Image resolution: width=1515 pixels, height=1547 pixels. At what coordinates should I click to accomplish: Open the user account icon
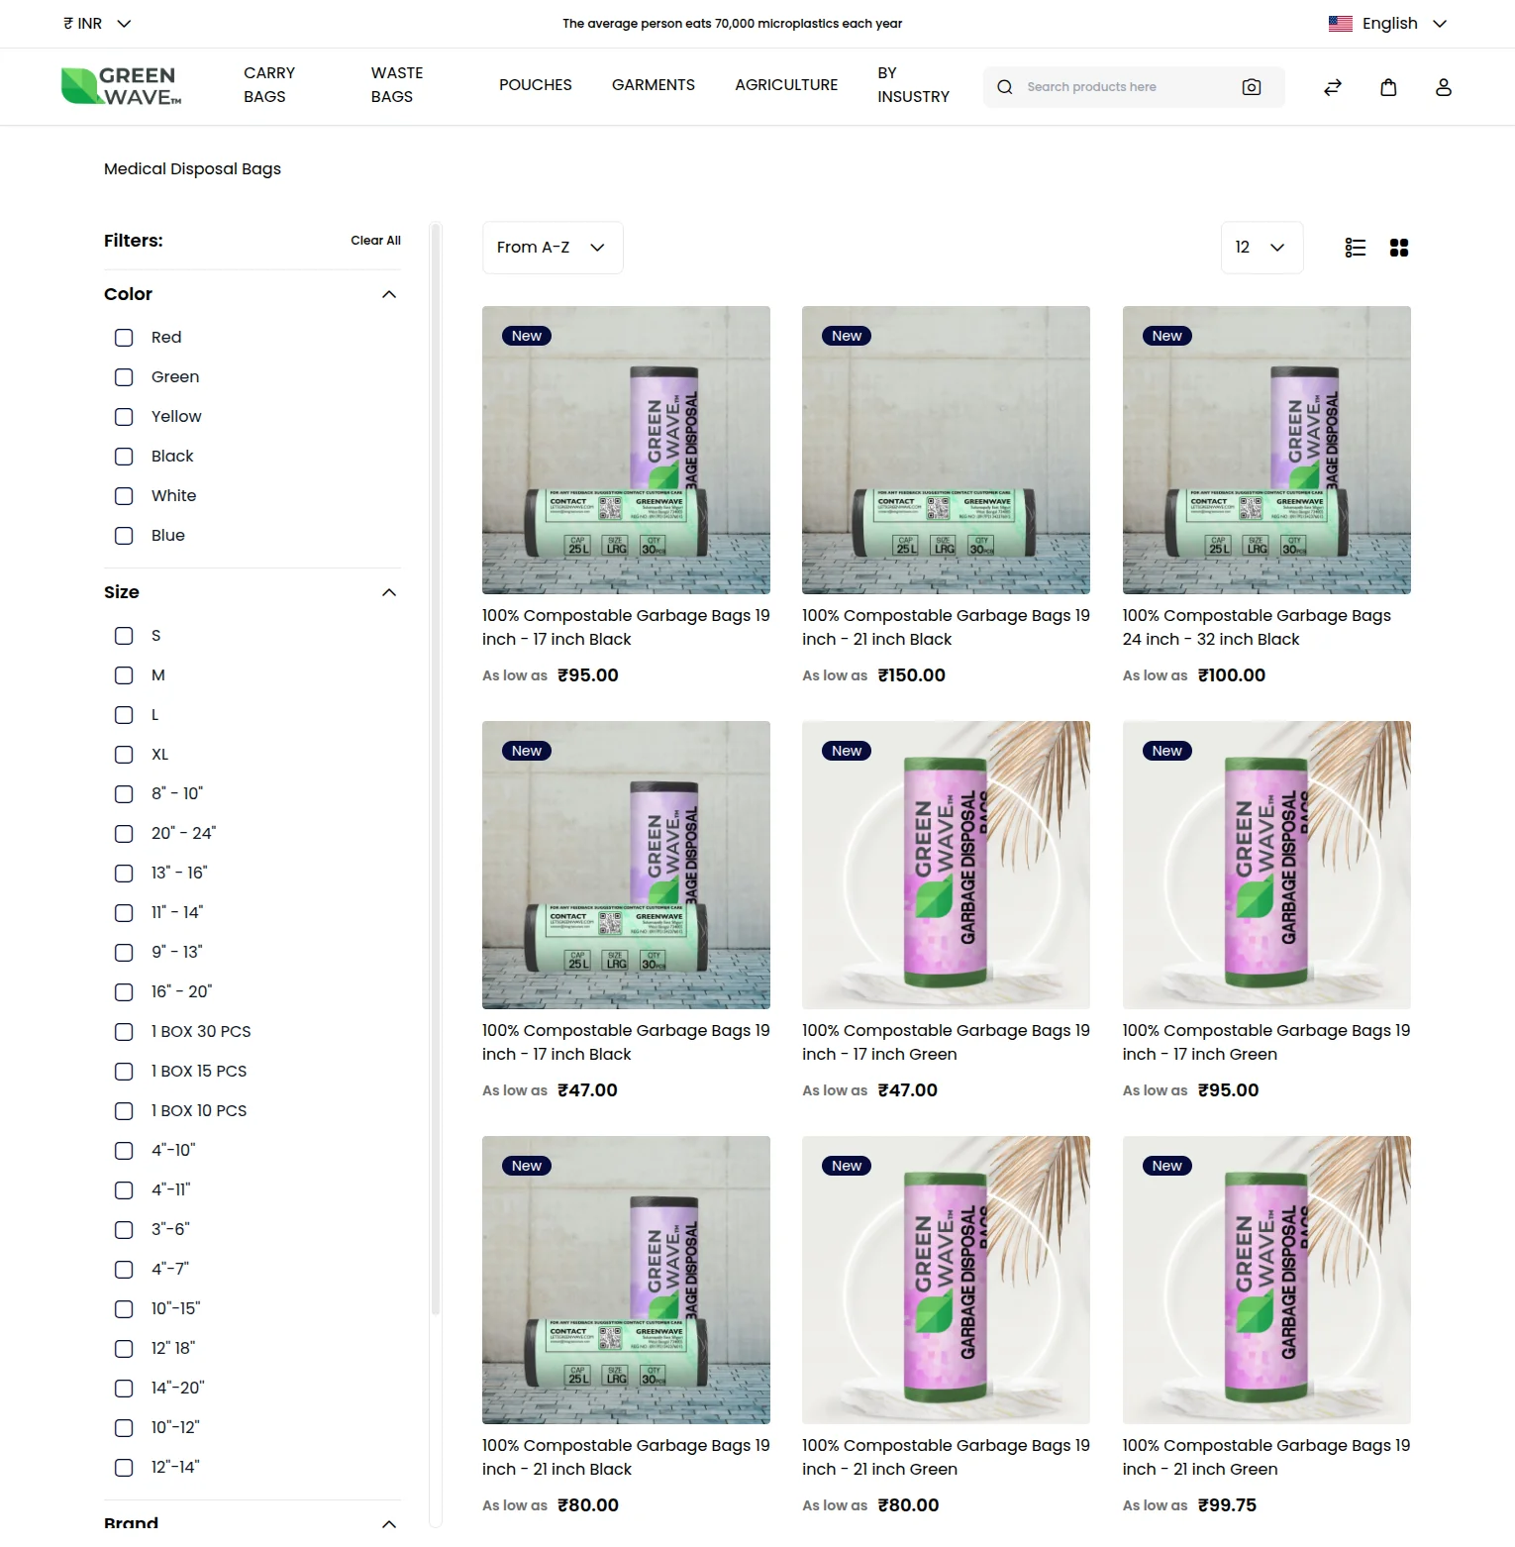1443,87
